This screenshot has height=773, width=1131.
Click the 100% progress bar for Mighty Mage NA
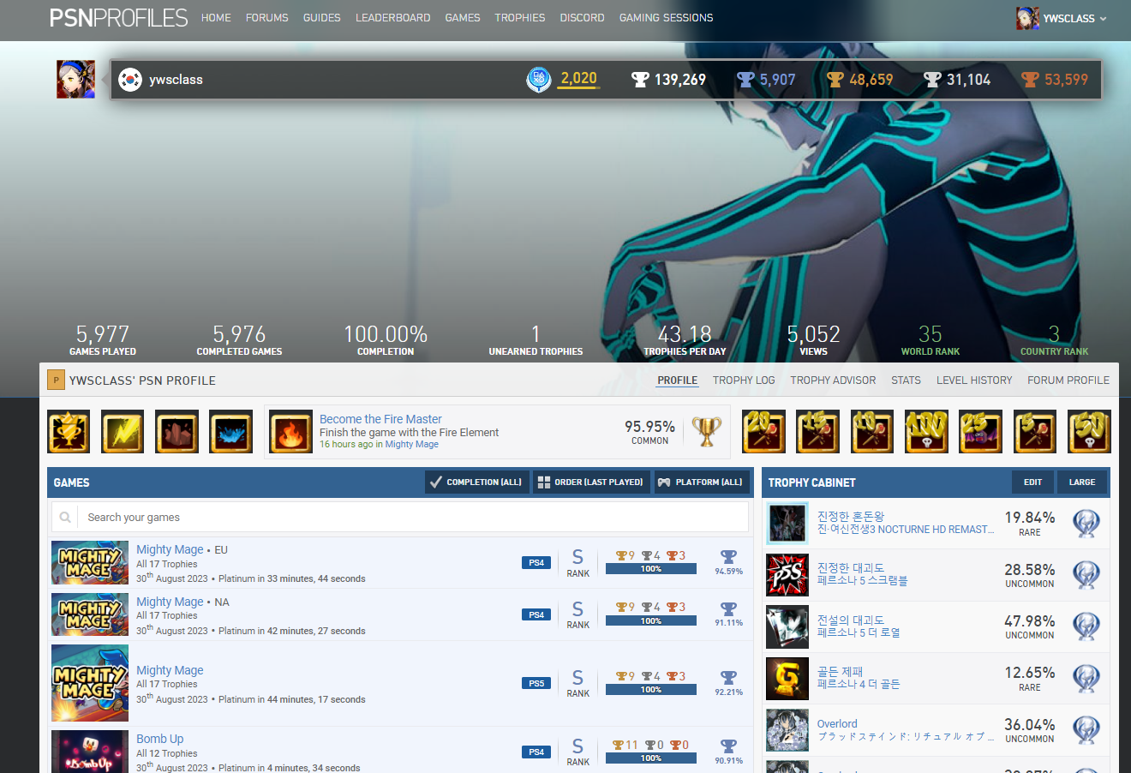point(651,620)
